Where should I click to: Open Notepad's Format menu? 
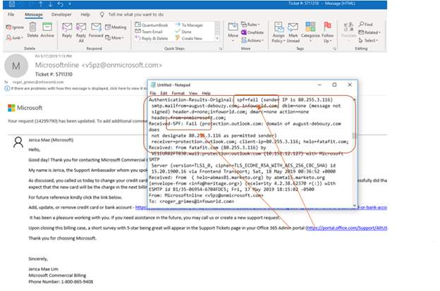click(x=178, y=93)
